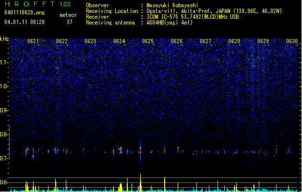The width and height of the screenshot is (302, 192).
Task: Click the 1.0 kHz frequency tick label
Action: (4, 86)
